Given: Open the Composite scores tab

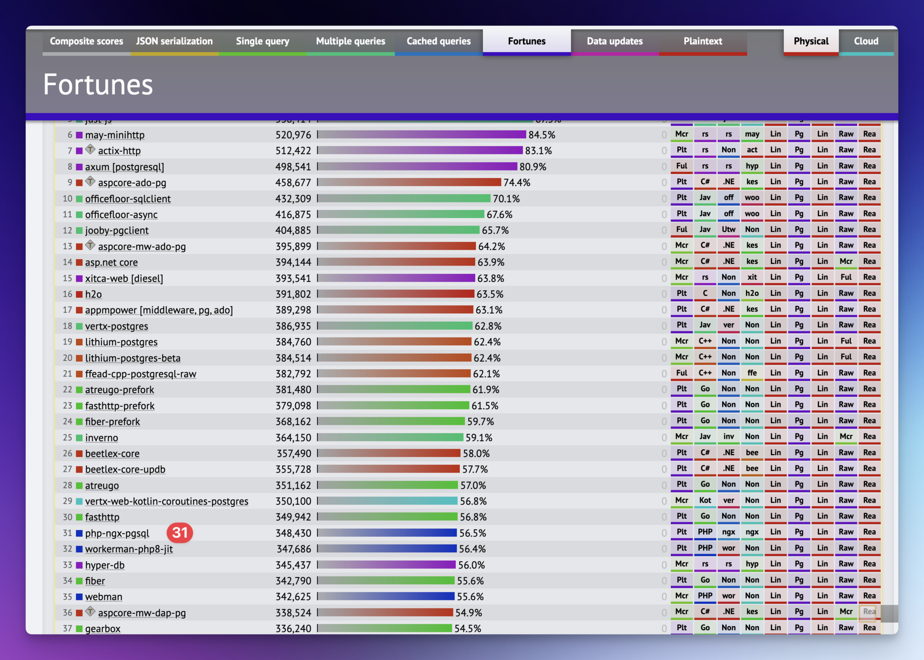Looking at the screenshot, I should click(86, 41).
